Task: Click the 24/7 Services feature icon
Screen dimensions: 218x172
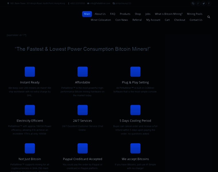Action: (x=83, y=110)
